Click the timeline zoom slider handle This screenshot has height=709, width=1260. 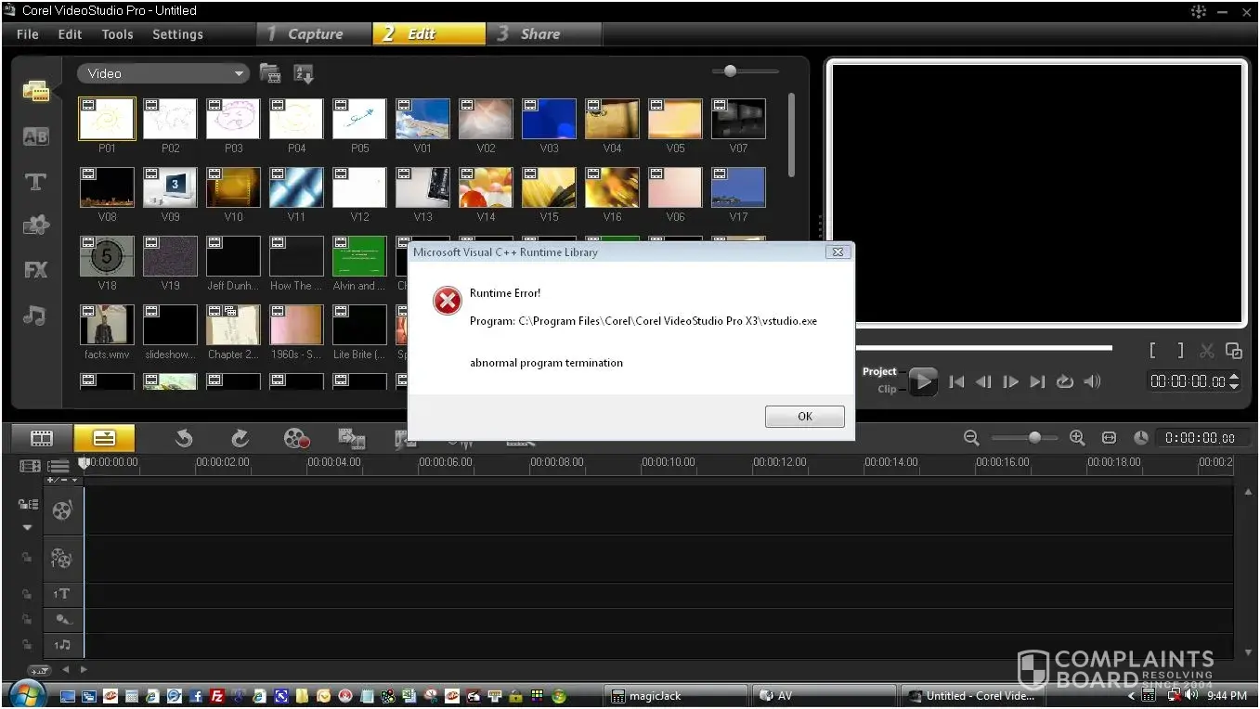(1034, 438)
